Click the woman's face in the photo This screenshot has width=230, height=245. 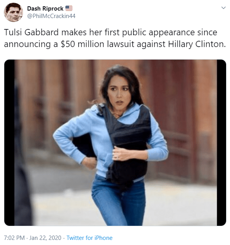120,91
